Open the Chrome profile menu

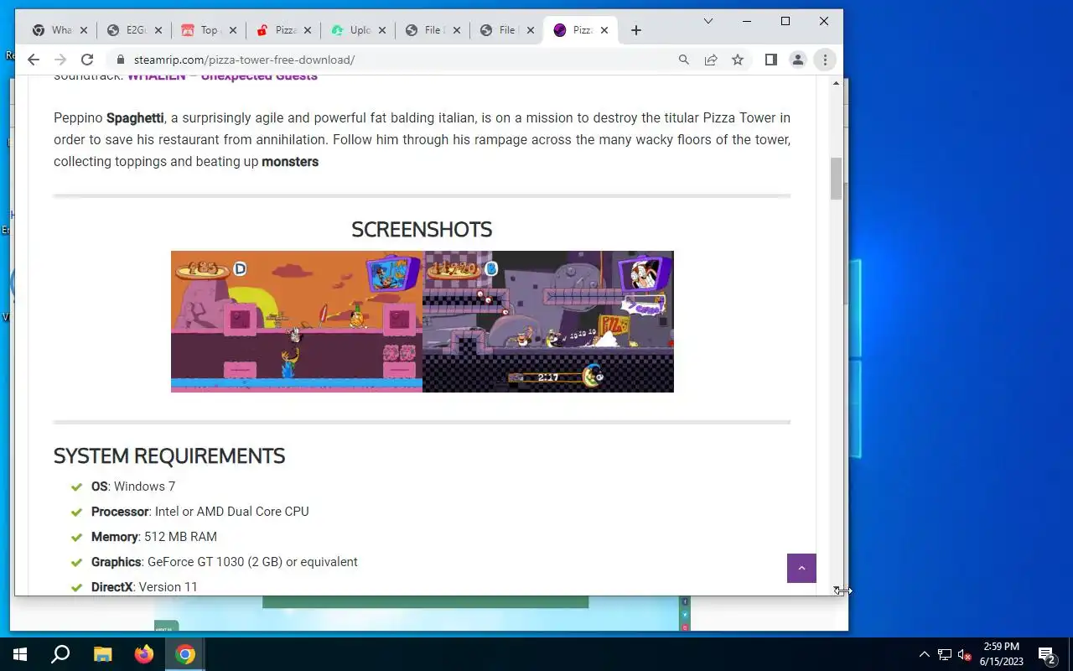coord(798,60)
